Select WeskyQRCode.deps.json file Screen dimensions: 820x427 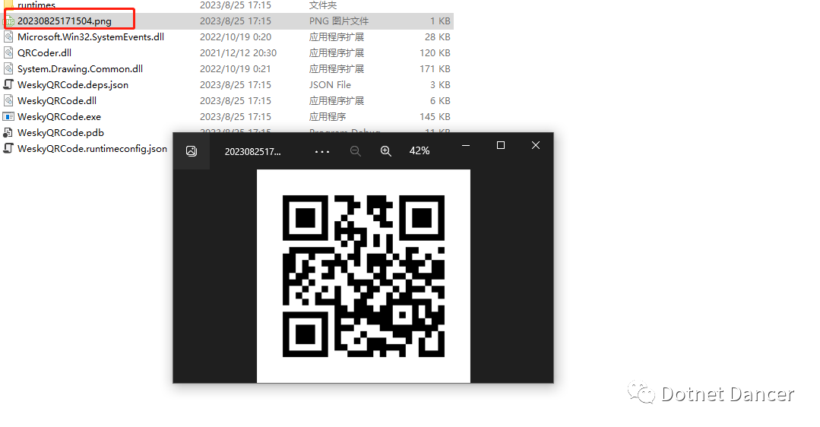[73, 84]
